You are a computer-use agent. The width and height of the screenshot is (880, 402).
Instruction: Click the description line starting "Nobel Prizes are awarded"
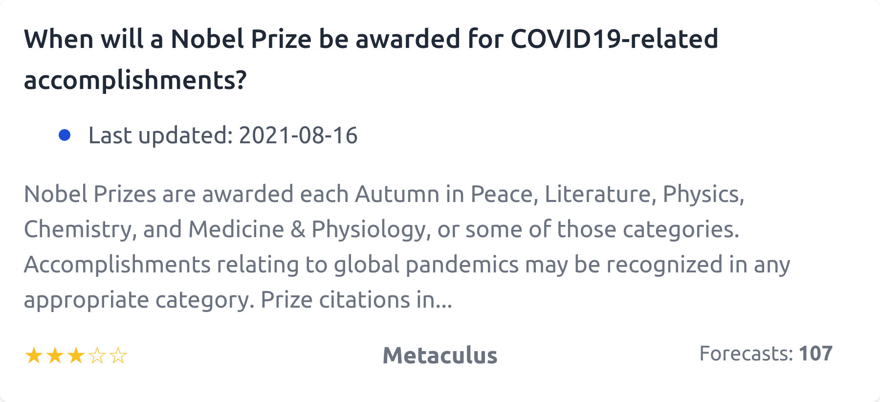click(384, 194)
